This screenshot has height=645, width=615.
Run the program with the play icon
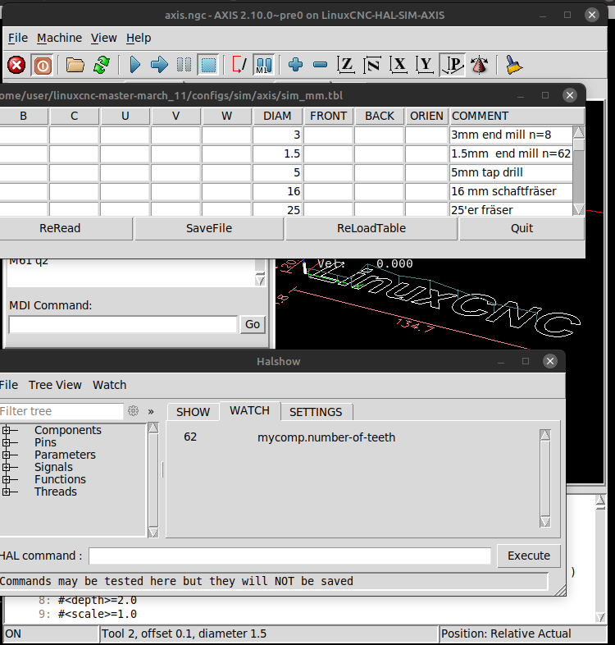[134, 65]
